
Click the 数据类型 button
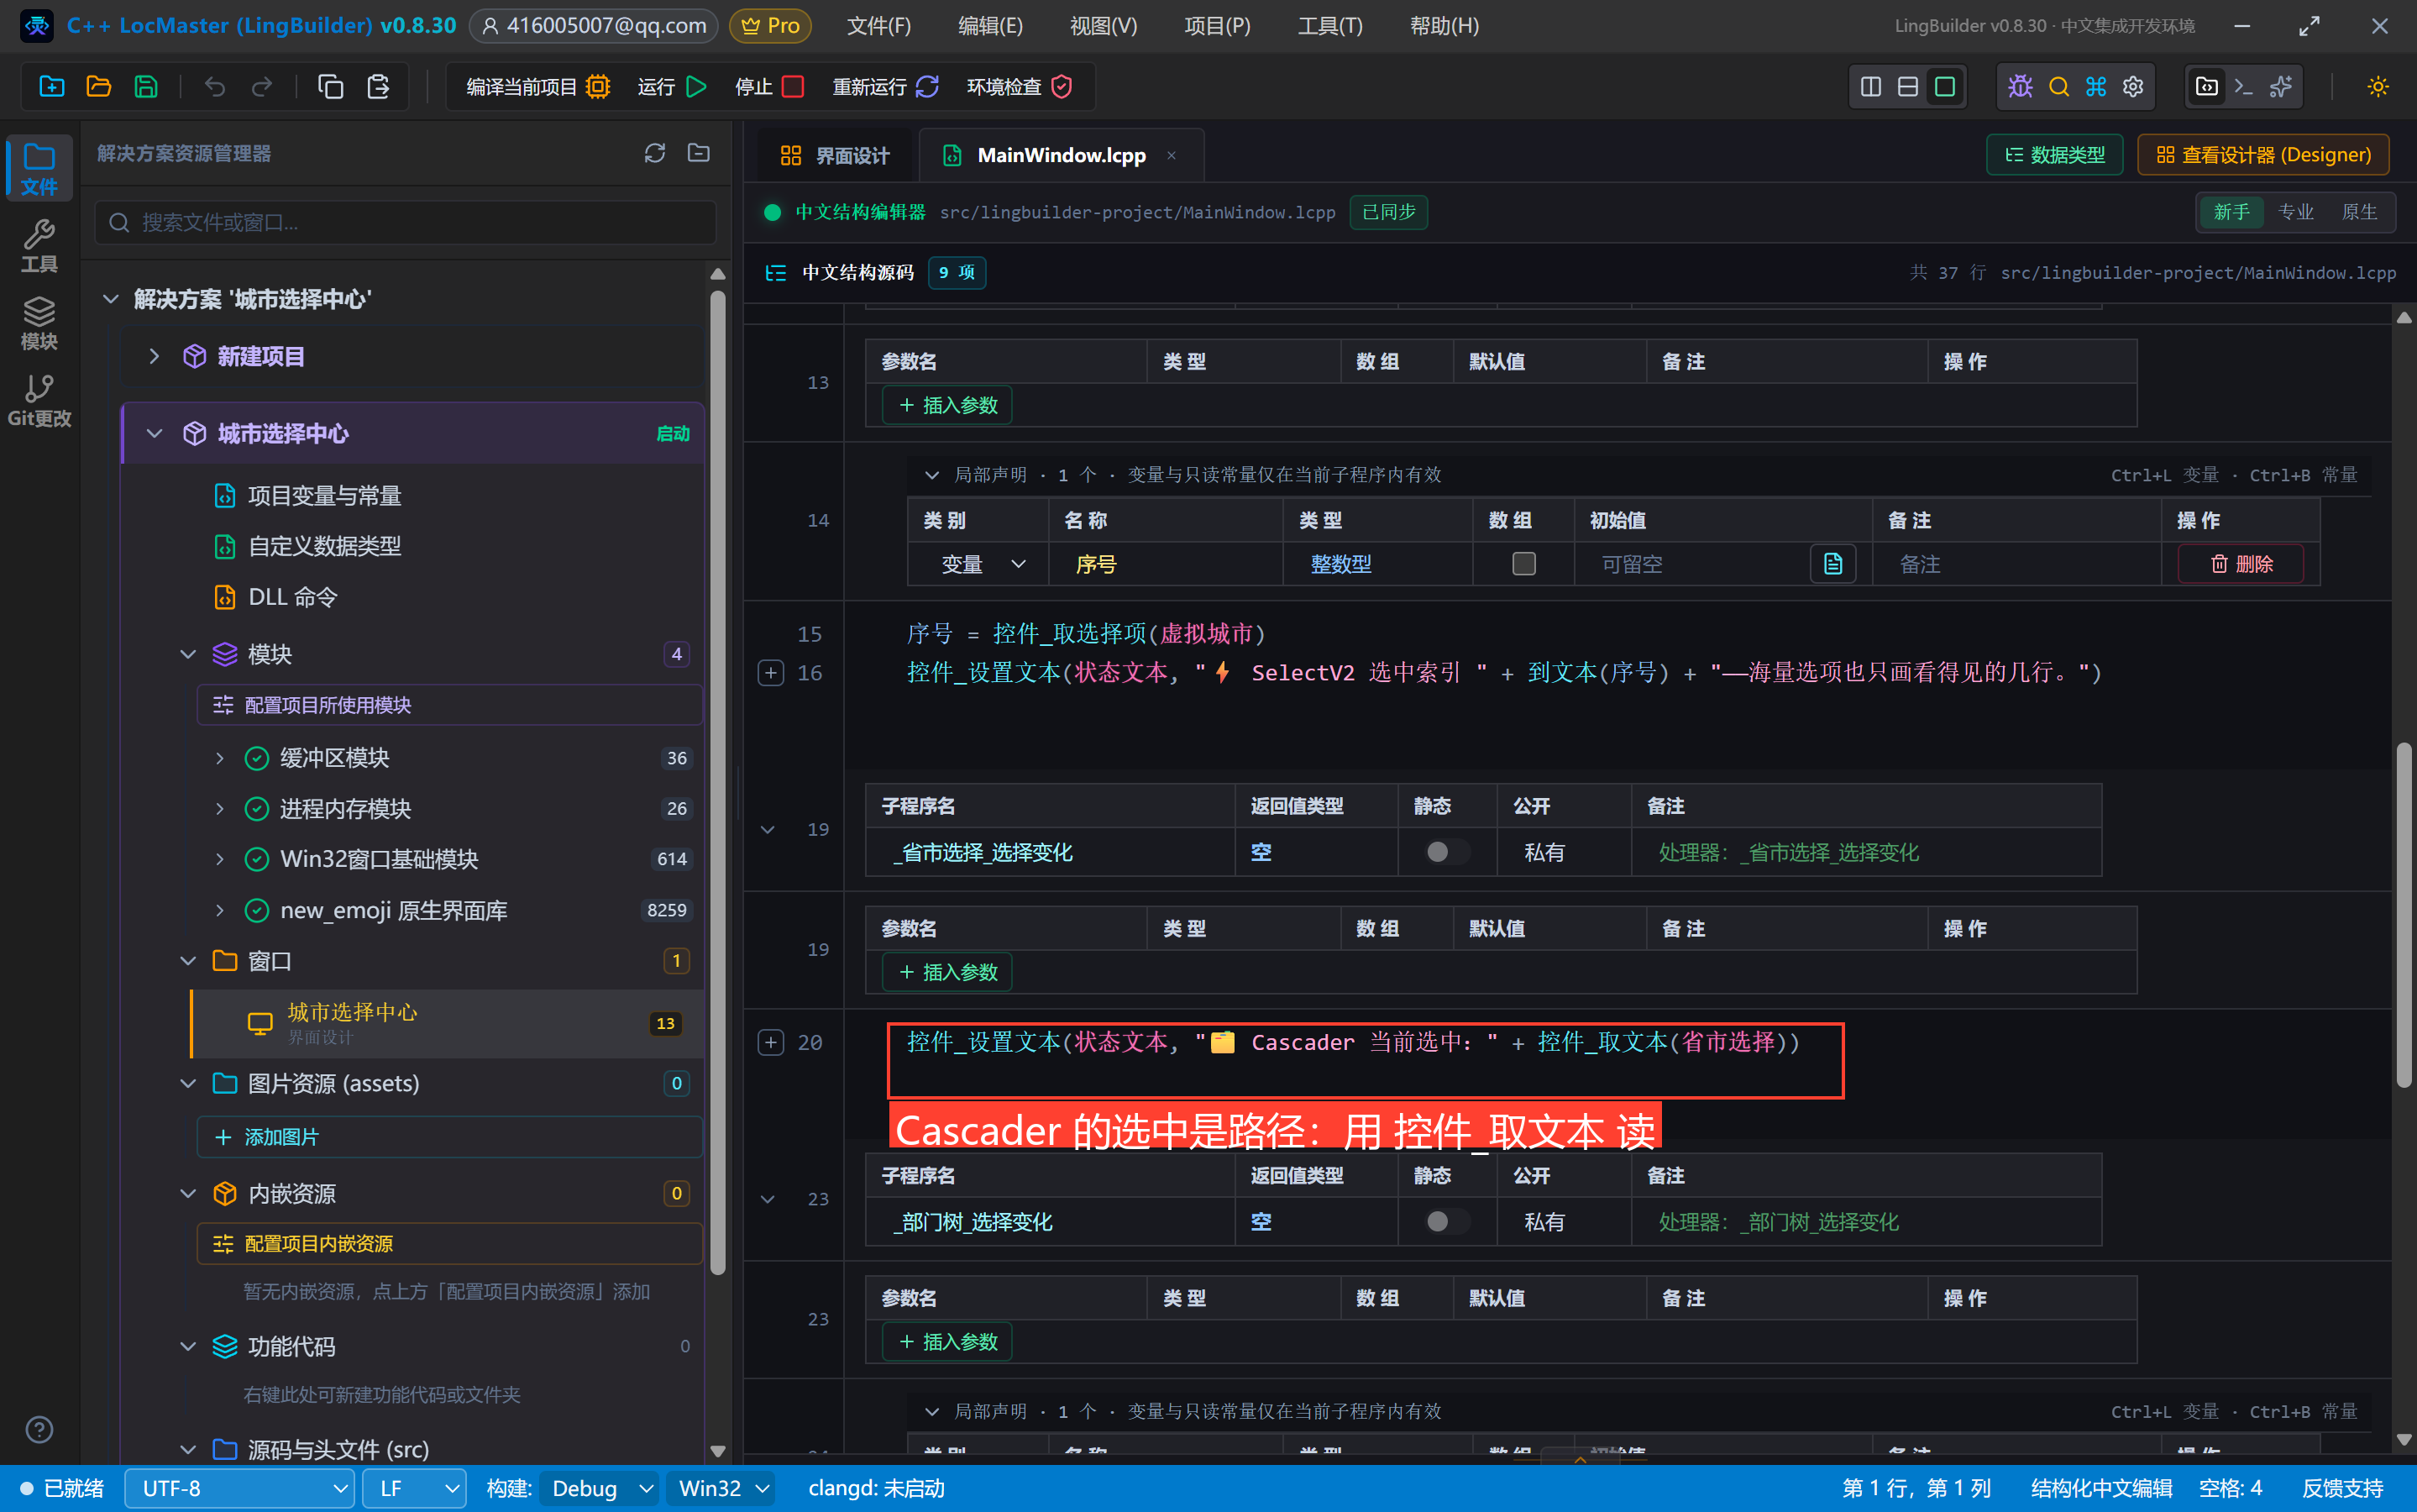pos(2054,155)
